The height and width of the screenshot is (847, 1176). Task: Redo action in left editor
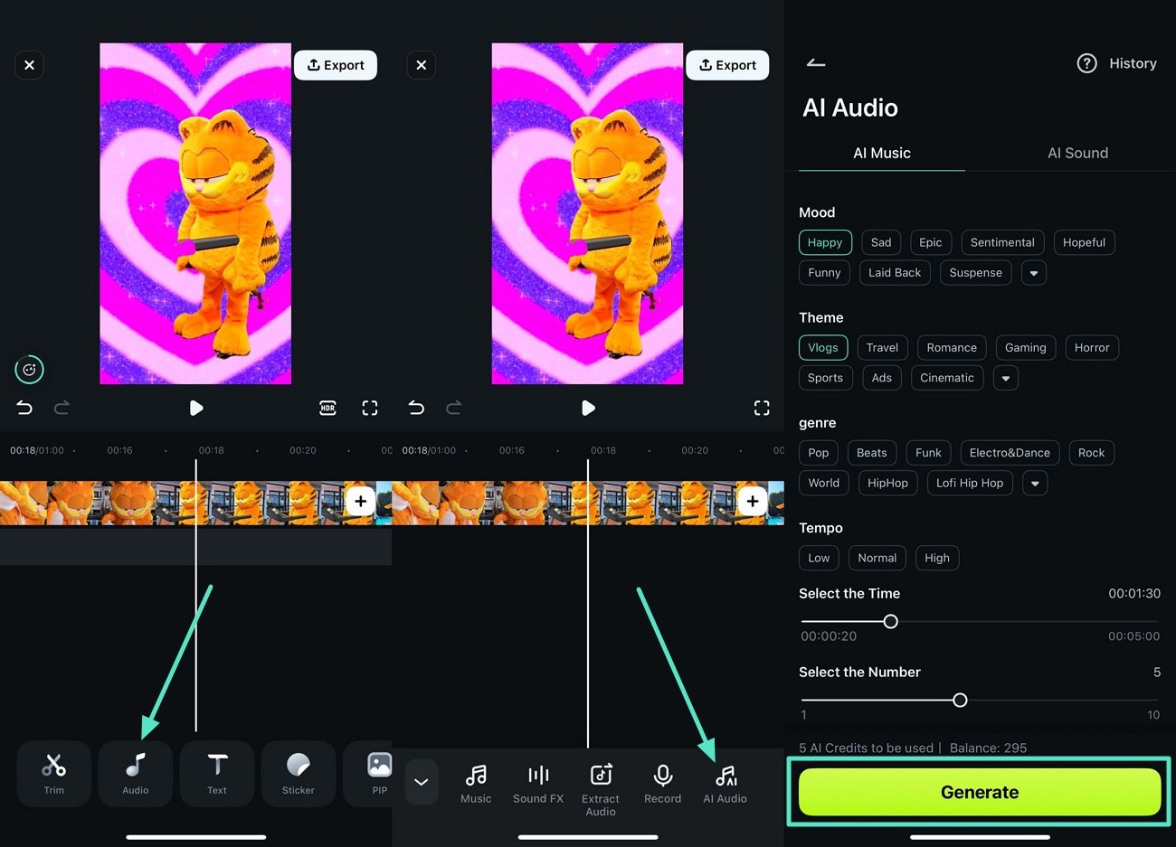(62, 408)
